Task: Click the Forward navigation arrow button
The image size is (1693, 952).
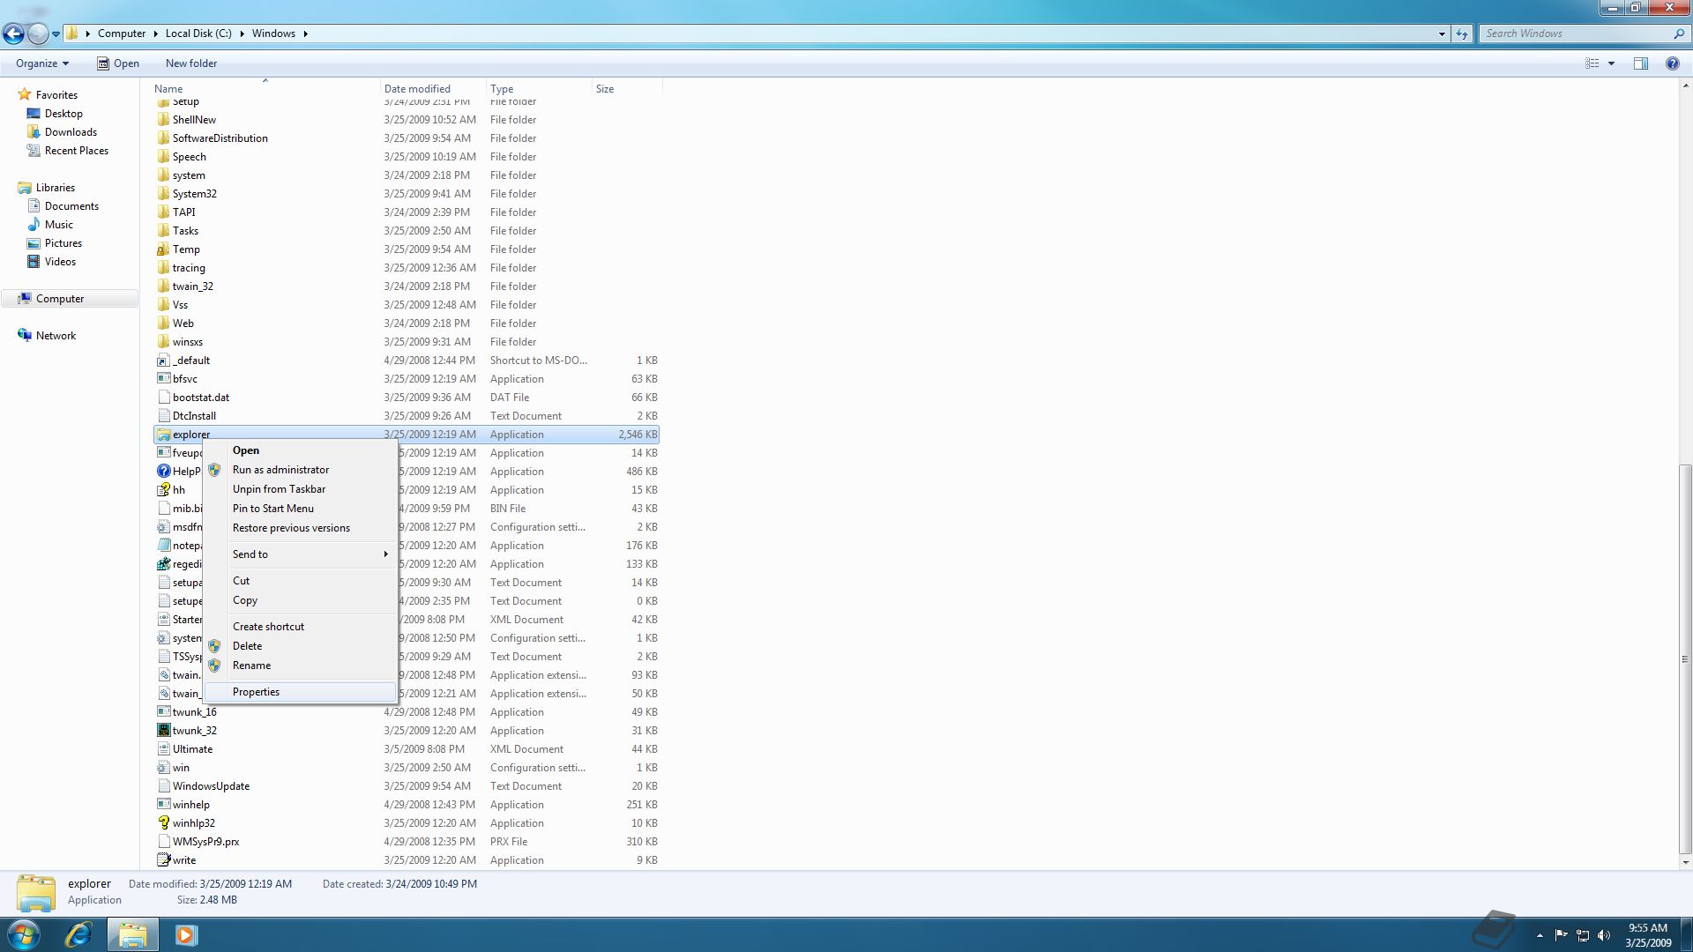Action: (38, 33)
